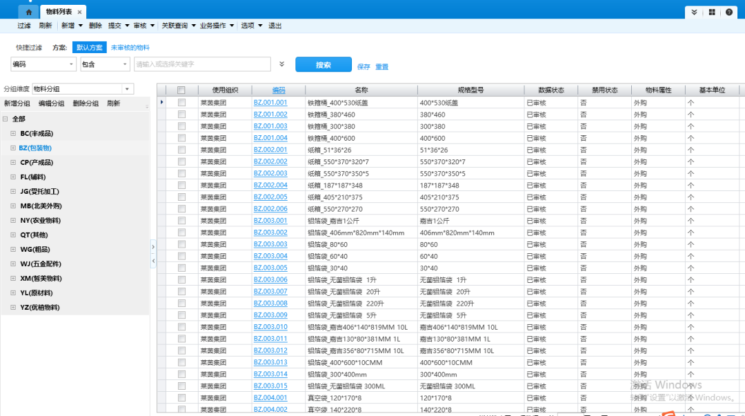This screenshot has height=416, width=745.
Task: Expand the CP(产成品) tree node
Action: coord(13,163)
